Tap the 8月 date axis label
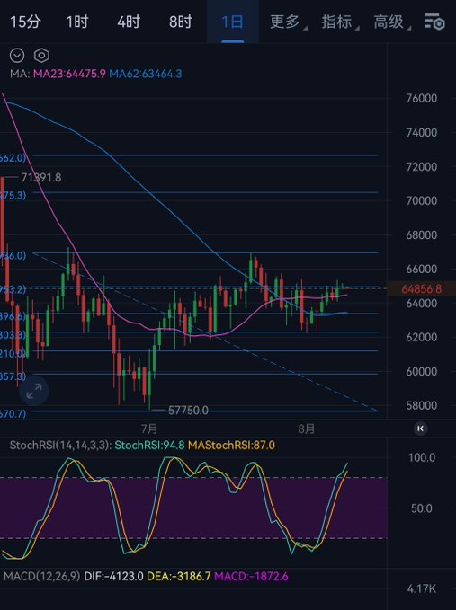This screenshot has height=610, width=456. click(307, 429)
